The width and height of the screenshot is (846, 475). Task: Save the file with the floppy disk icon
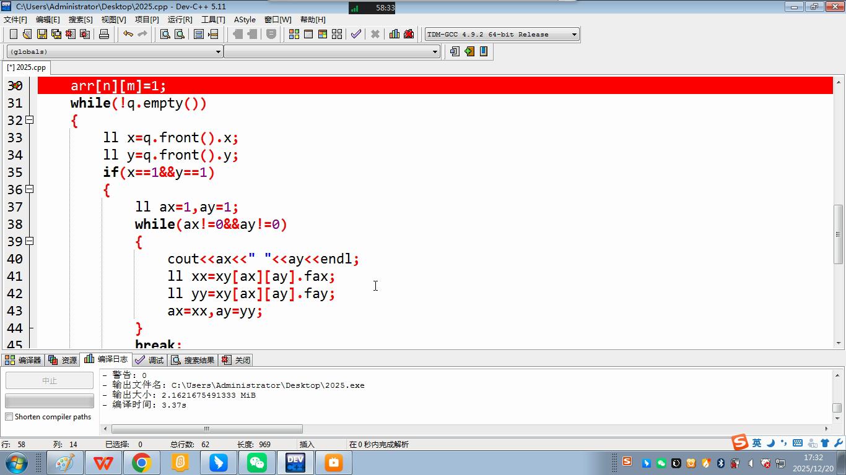click(41, 34)
